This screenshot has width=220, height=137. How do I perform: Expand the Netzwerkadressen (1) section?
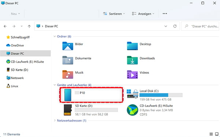55,121
